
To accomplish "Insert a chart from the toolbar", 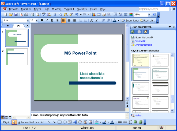I will (x=93, y=14).
